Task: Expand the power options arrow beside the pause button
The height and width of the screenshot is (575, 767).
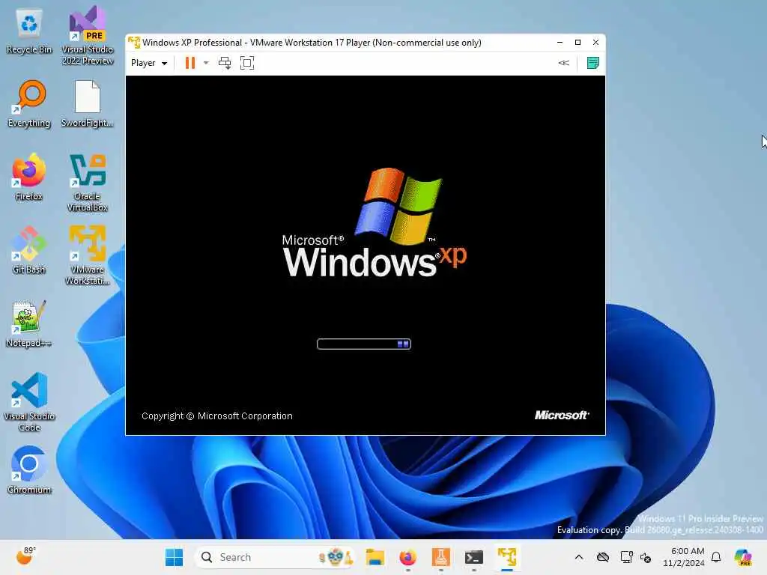Action: 206,63
